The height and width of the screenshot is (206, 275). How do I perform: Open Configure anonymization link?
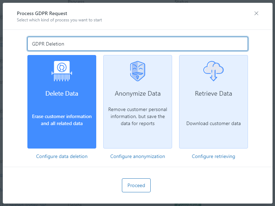click(x=138, y=156)
